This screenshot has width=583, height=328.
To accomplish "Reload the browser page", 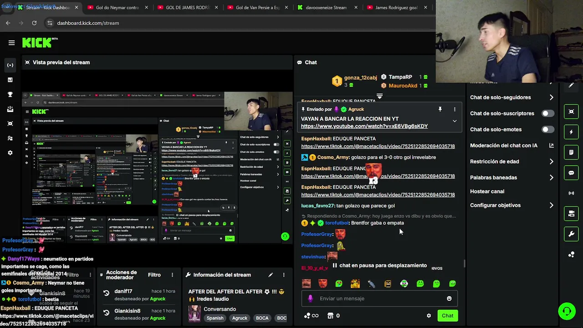I will pyautogui.click(x=34, y=23).
